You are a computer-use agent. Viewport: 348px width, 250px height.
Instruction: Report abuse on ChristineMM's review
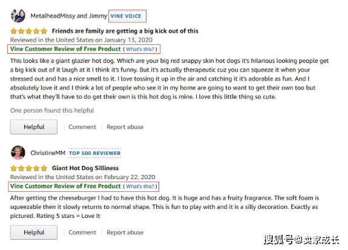(125, 232)
